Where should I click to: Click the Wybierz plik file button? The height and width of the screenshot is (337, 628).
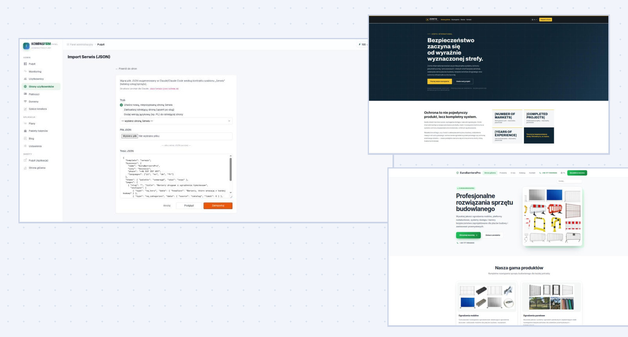130,136
